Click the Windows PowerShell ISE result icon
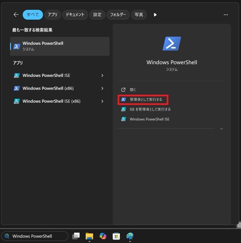The height and width of the screenshot is (243, 241). coord(17,76)
